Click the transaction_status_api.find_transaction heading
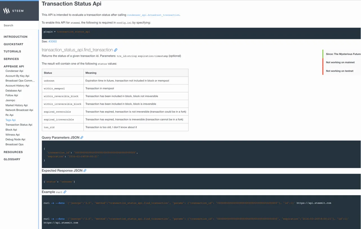The height and width of the screenshot is (229, 361). [77, 50]
